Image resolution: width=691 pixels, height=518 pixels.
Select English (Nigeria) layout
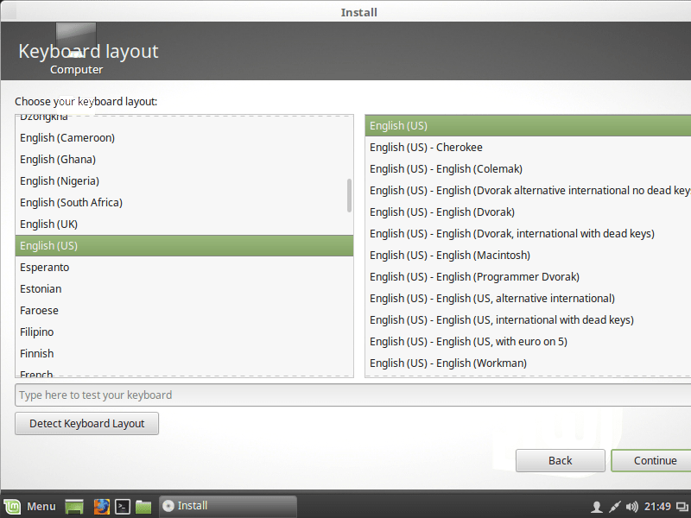click(184, 181)
